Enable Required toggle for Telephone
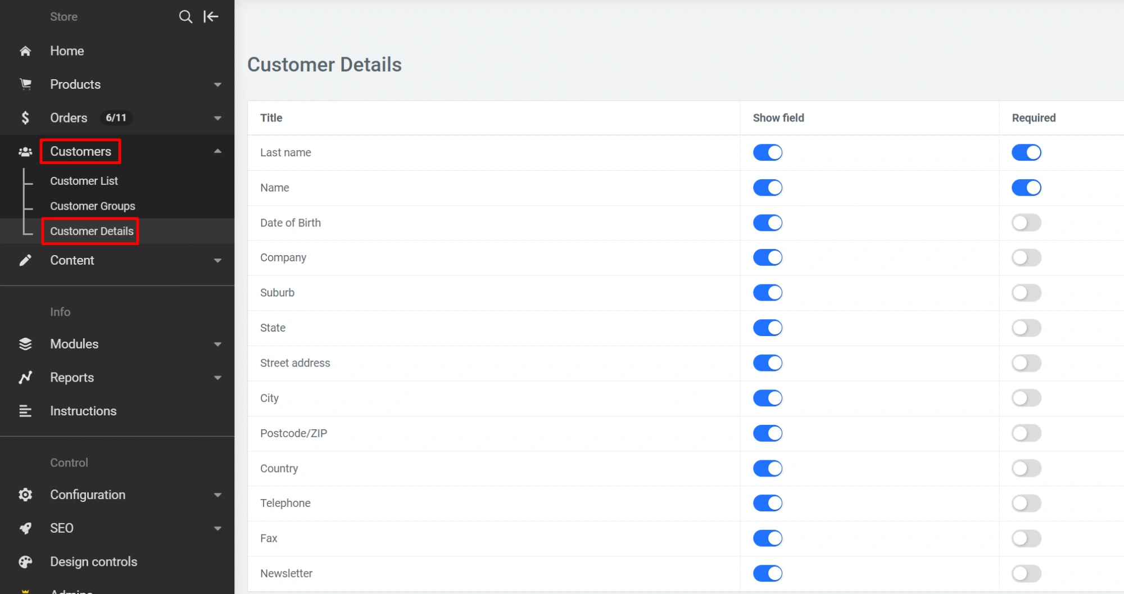 (1026, 504)
